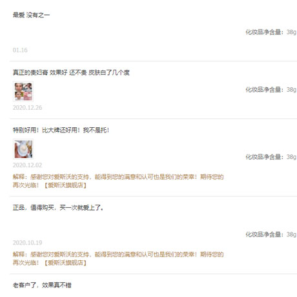Click seller reply under 2020.10.19 review

point(118,258)
